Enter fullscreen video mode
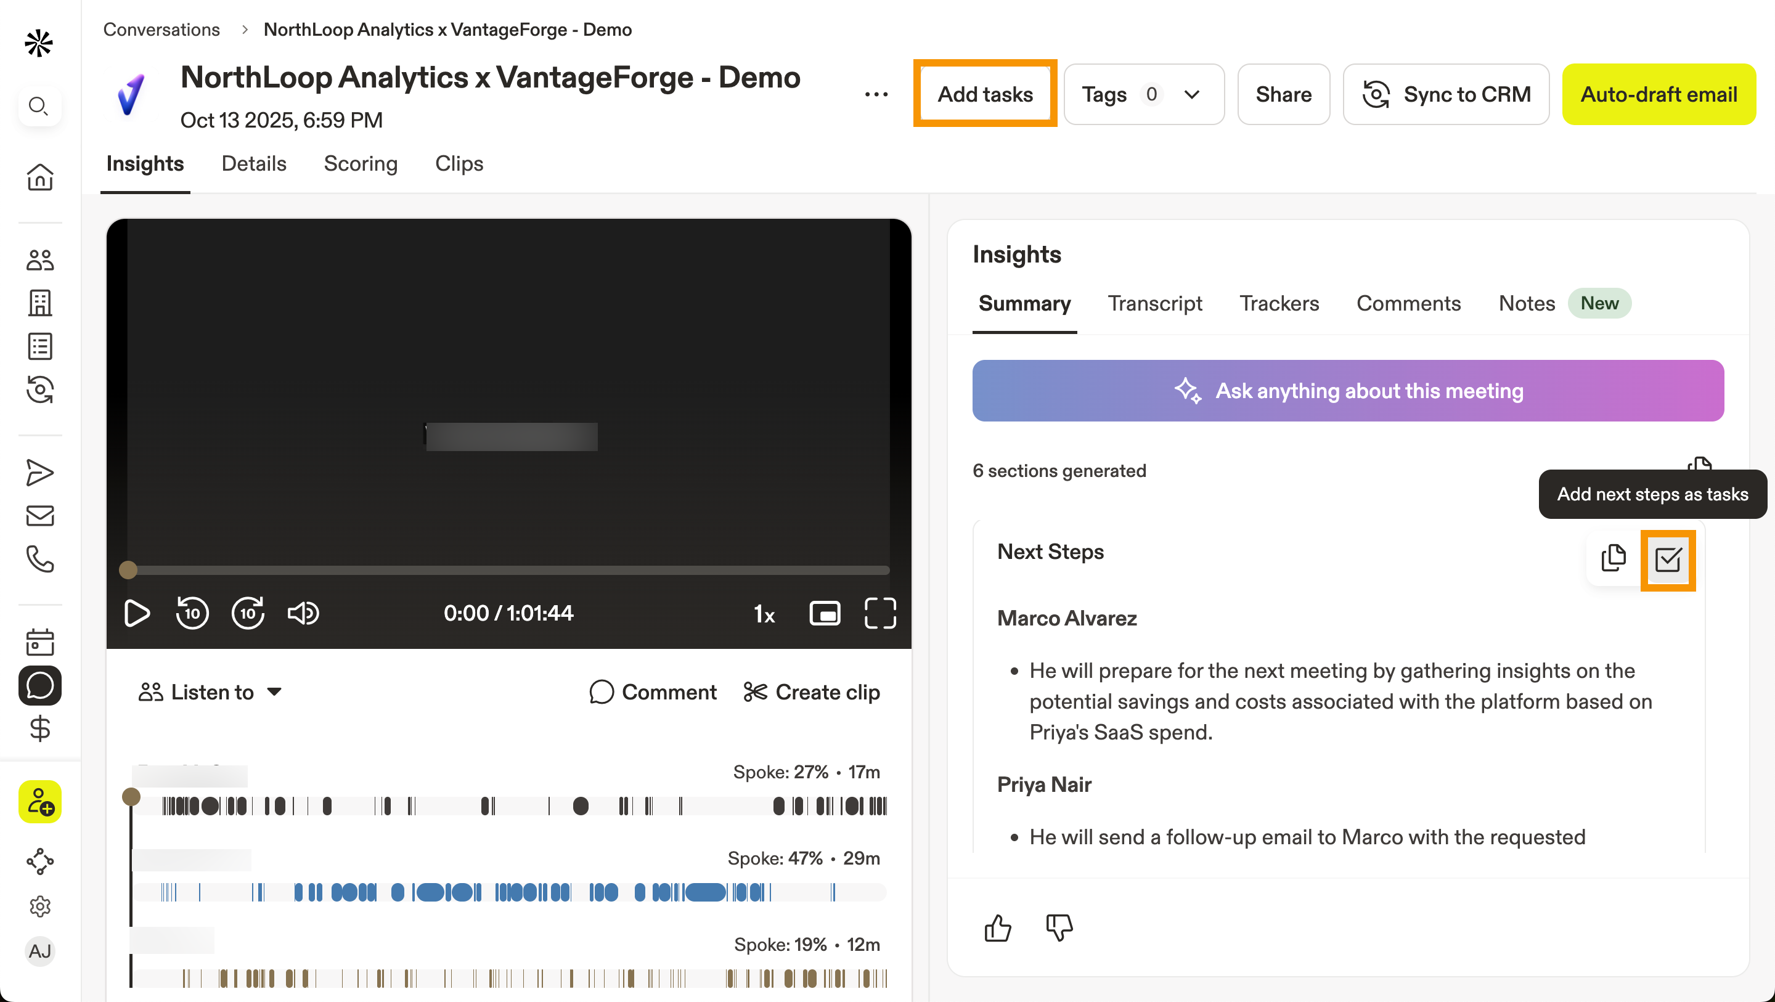Screen dimensions: 1775x1002 click(x=880, y=613)
